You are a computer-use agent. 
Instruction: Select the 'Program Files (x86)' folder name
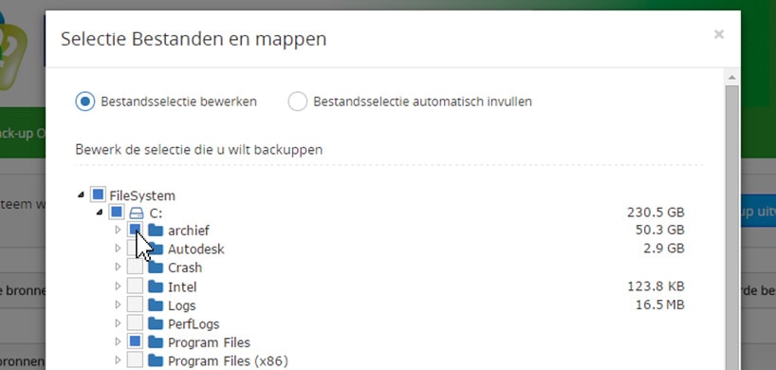click(x=228, y=361)
